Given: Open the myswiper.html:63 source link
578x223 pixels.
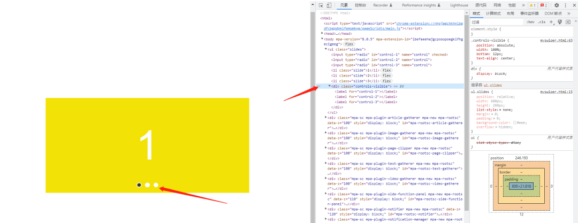Looking at the screenshot, I should (556, 41).
